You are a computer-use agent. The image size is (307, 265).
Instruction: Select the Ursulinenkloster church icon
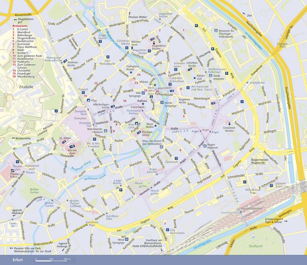230,124
